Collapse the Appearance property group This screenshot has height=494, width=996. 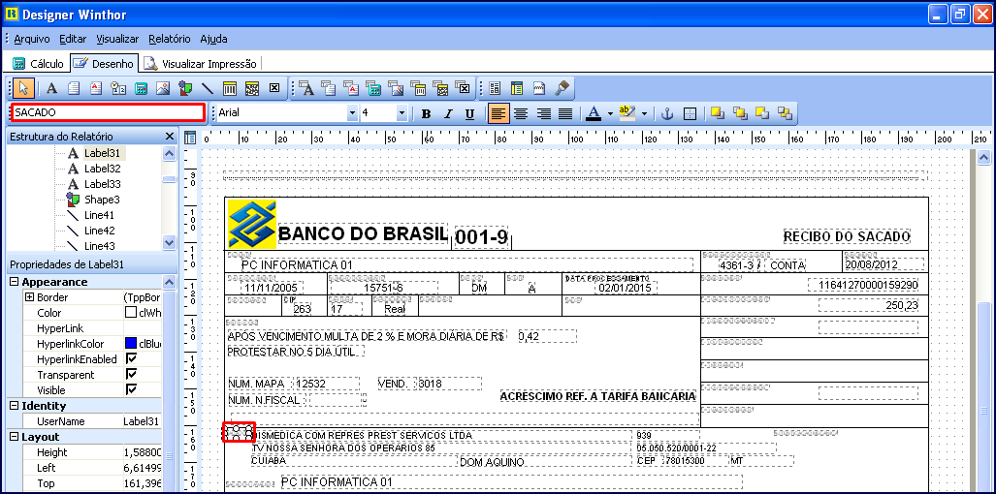click(x=14, y=282)
